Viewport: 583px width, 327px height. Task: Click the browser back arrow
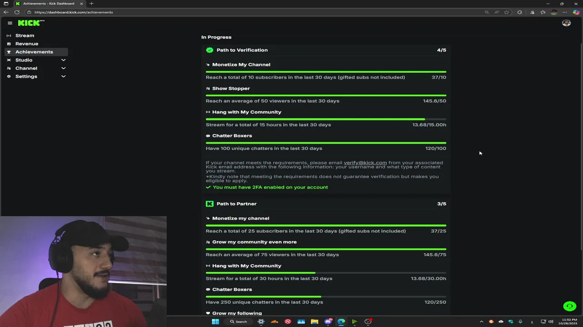coord(6,12)
